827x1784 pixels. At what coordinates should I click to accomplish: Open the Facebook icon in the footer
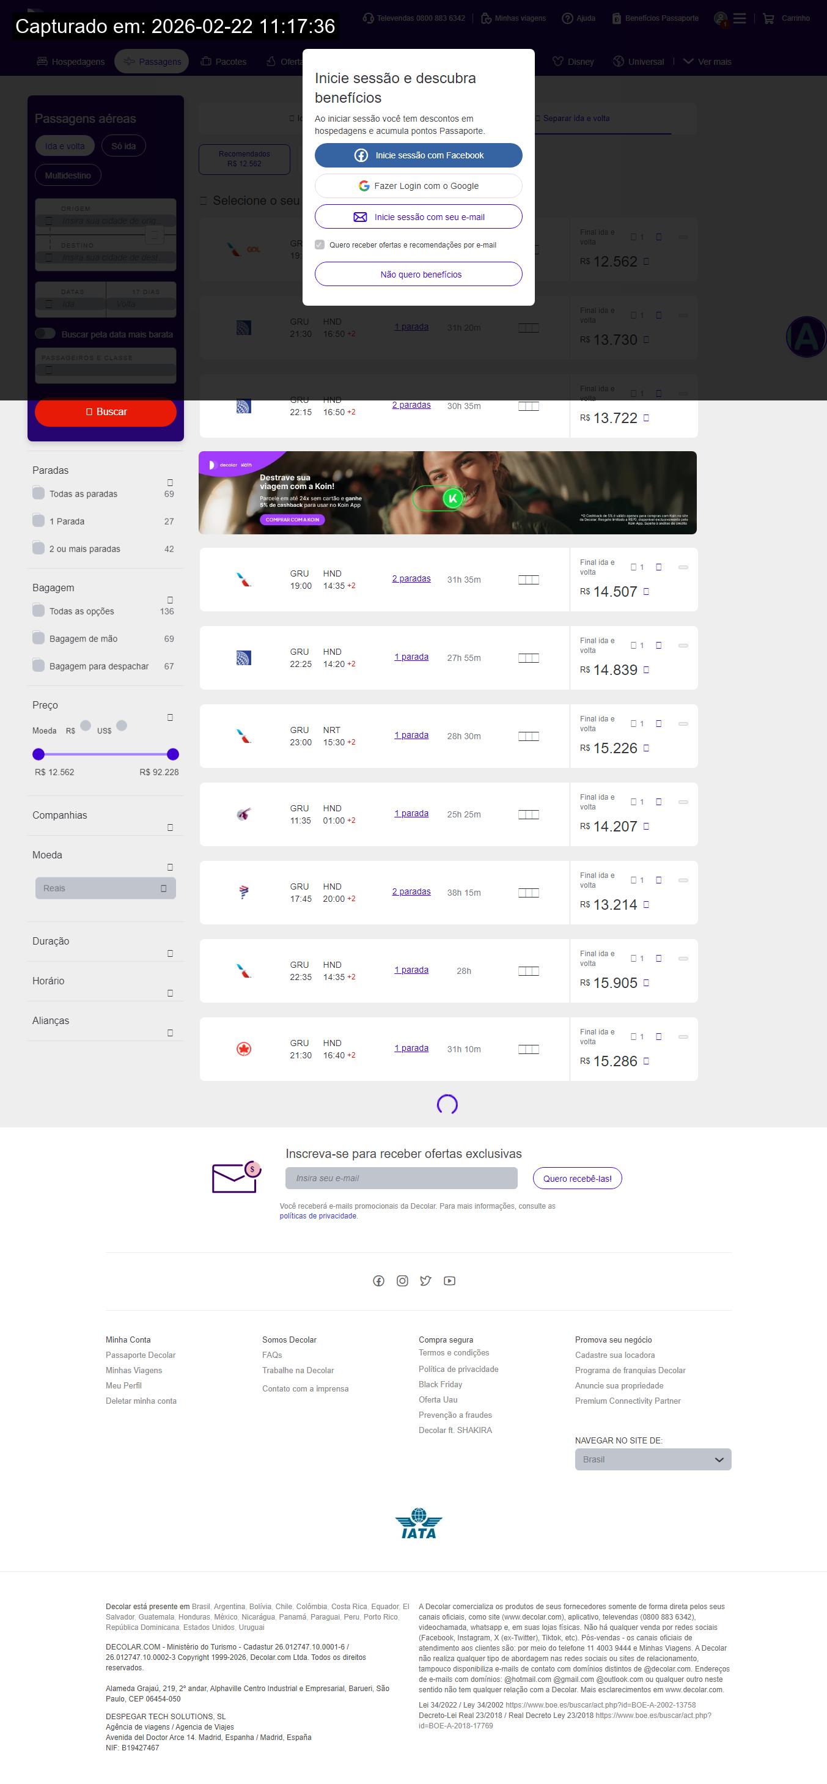pyautogui.click(x=378, y=1280)
